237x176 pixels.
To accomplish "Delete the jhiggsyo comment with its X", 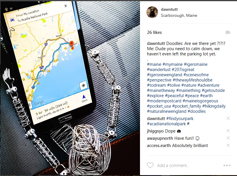I will tap(228, 131).
